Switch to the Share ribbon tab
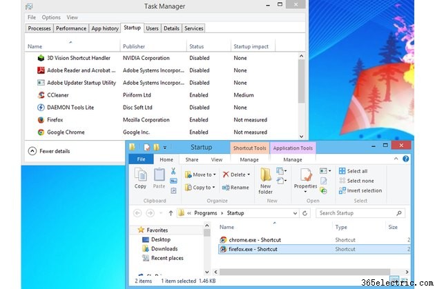The image size is (435, 289). [192, 159]
